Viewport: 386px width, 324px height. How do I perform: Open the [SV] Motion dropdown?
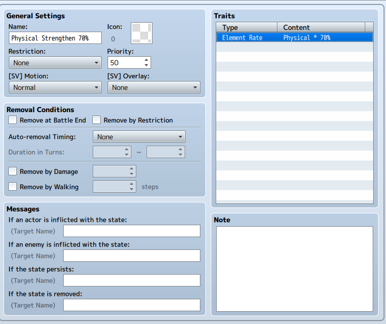[x=55, y=87]
